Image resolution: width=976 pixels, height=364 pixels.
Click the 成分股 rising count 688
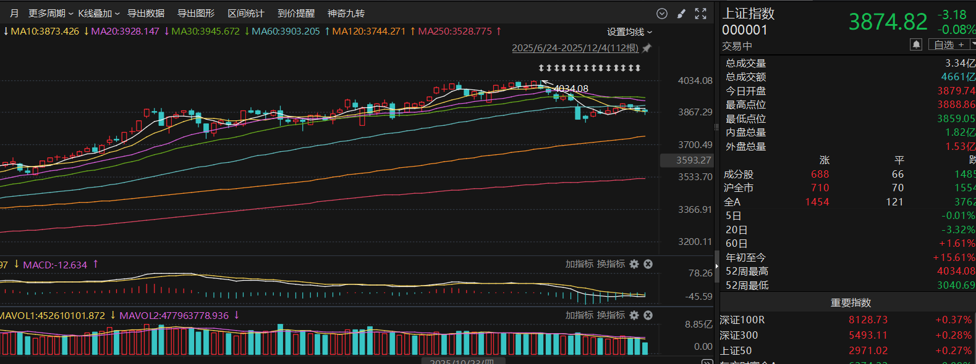click(x=820, y=175)
